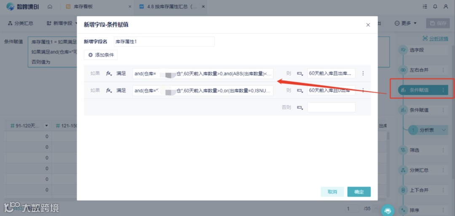Expand the 分析表 chevron
Viewport: 455px width, 216px height.
pyautogui.click(x=444, y=130)
